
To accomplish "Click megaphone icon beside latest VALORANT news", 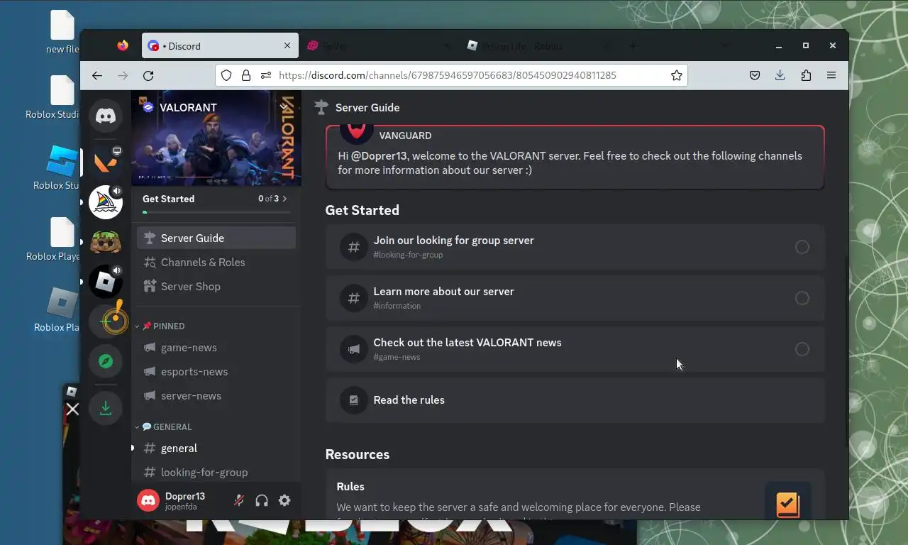I will click(353, 349).
